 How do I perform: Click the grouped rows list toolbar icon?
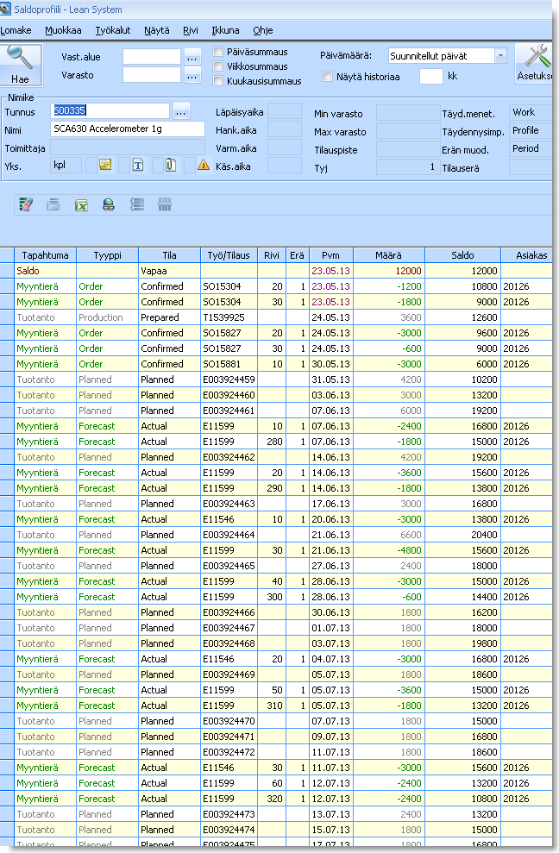pos(137,204)
